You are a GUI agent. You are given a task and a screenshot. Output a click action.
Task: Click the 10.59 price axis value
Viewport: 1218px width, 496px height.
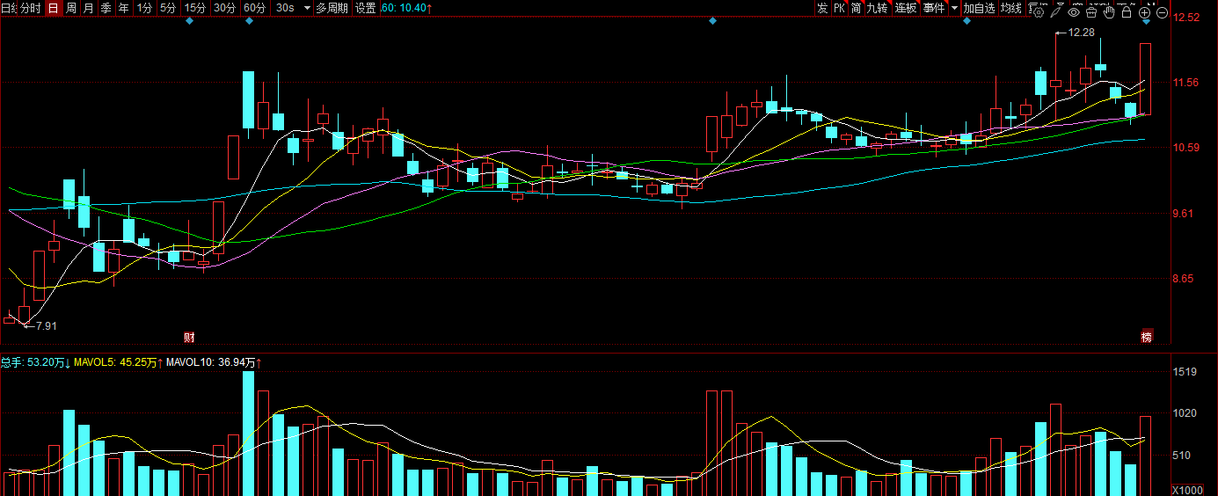point(1187,147)
